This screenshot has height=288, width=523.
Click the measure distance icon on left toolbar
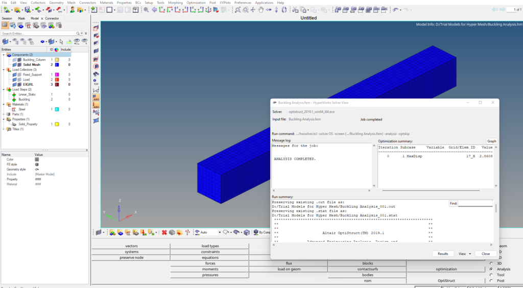[x=96, y=90]
